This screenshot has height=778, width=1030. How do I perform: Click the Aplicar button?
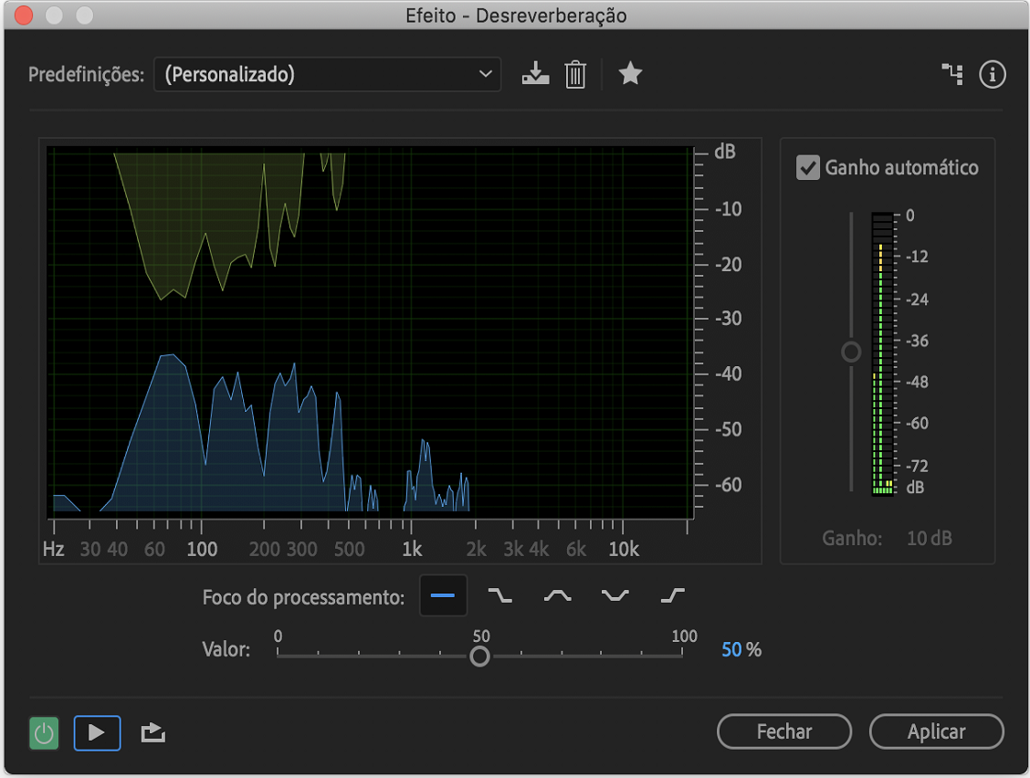tap(937, 731)
